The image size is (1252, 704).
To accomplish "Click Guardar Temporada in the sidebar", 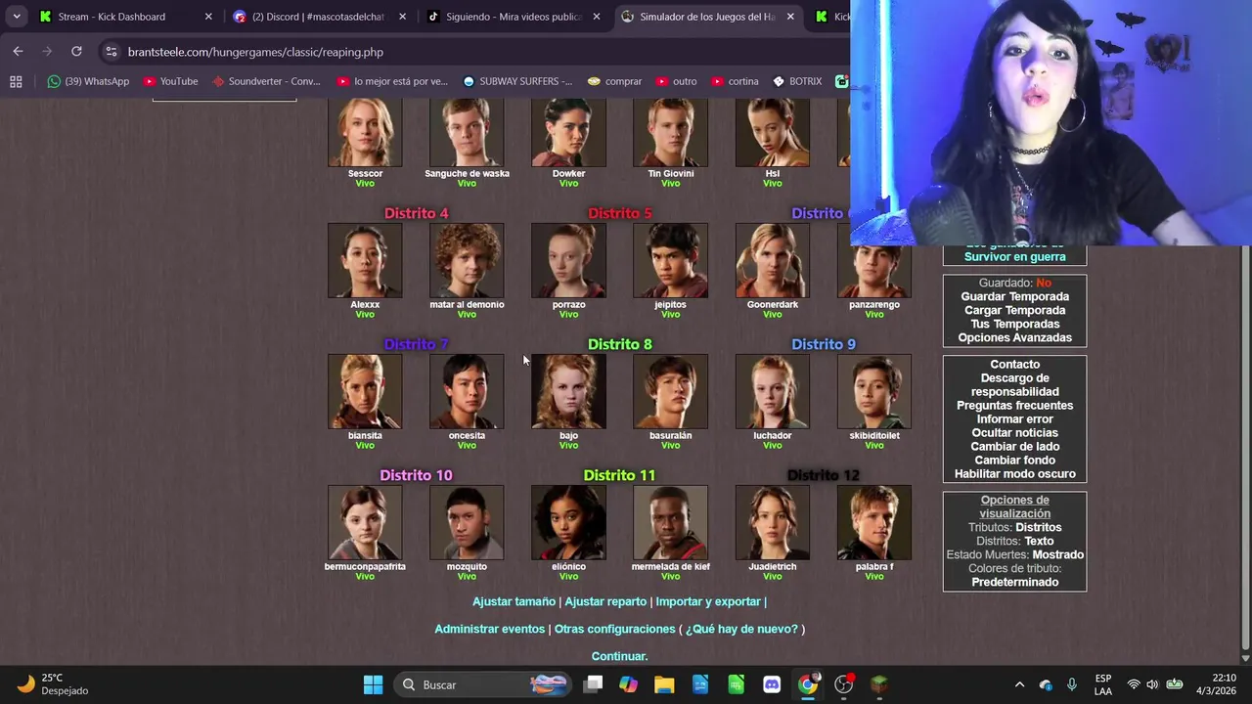I will [x=1014, y=296].
